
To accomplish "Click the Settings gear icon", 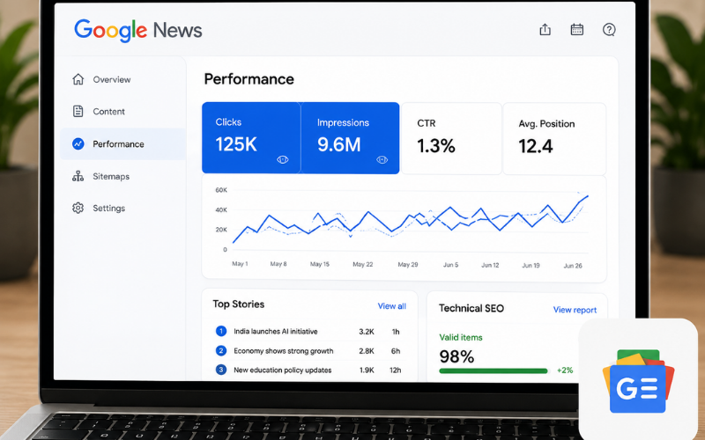I will point(78,208).
